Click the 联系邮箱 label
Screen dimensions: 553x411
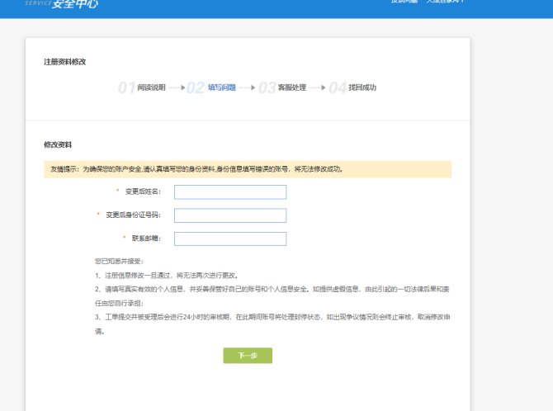[x=146, y=239]
